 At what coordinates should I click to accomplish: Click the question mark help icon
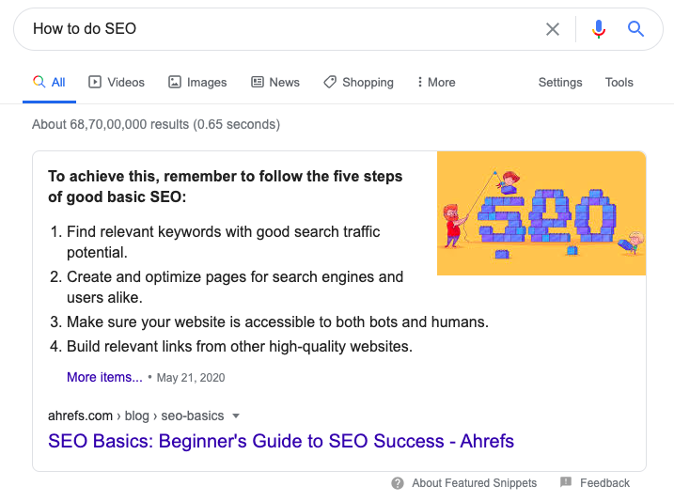pos(399,483)
